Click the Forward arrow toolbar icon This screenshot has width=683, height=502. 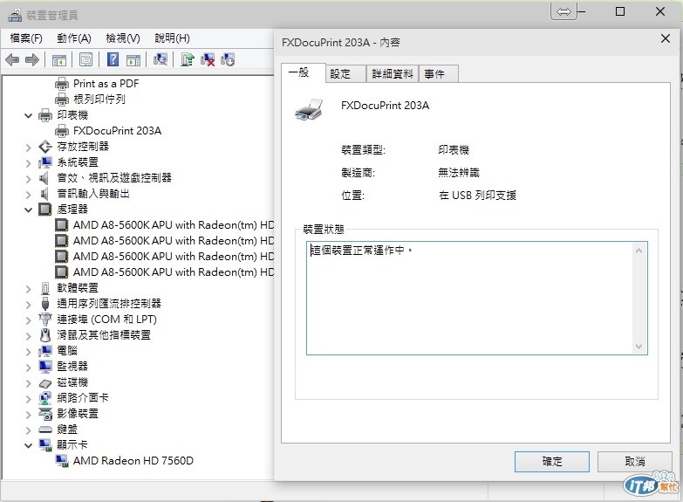click(x=31, y=59)
